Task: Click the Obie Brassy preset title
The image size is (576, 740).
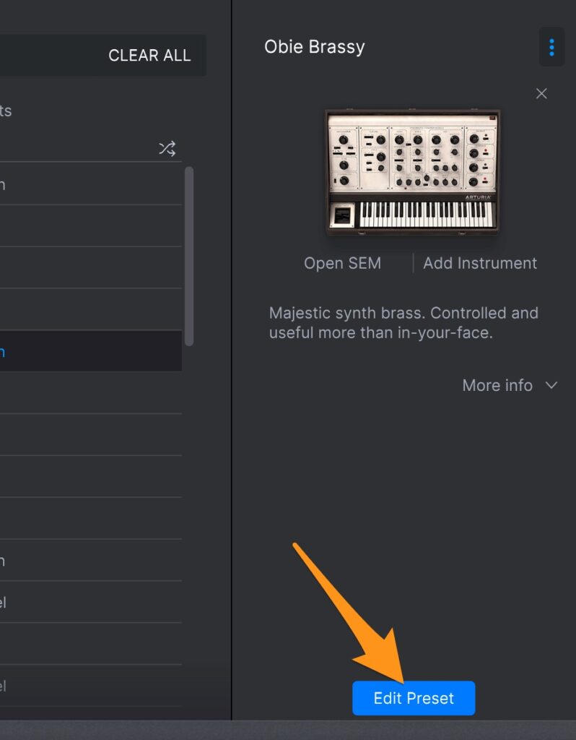Action: pos(315,47)
